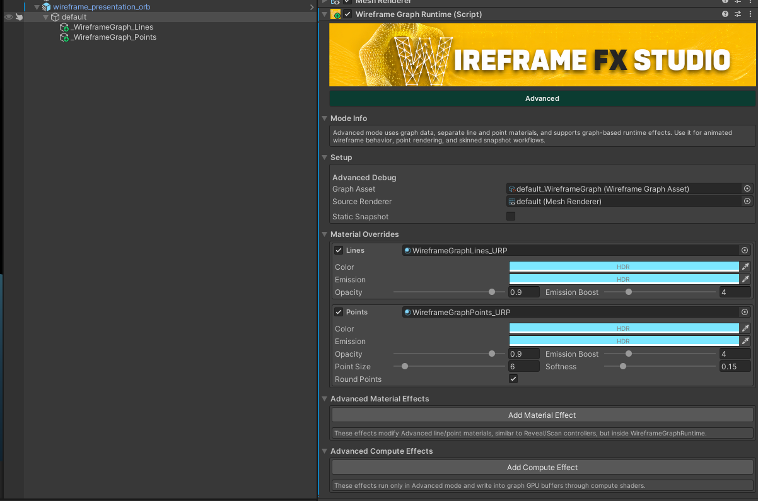
Task: Open the Wireframe Graph Runtime component's three-dot menu
Action: pyautogui.click(x=750, y=14)
